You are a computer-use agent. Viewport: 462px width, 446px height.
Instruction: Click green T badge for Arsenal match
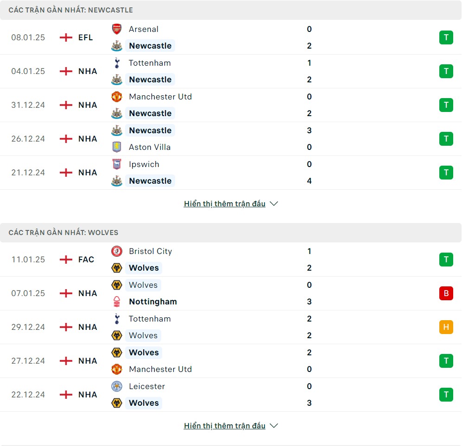pos(446,37)
